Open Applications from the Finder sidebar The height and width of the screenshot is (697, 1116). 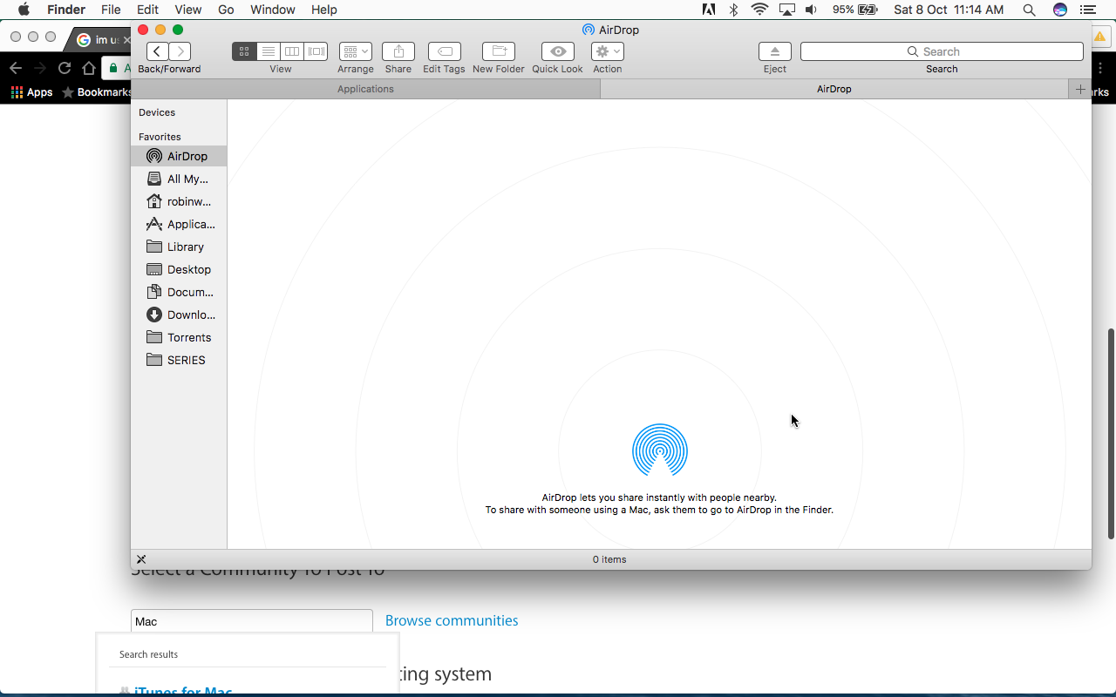coord(179,224)
